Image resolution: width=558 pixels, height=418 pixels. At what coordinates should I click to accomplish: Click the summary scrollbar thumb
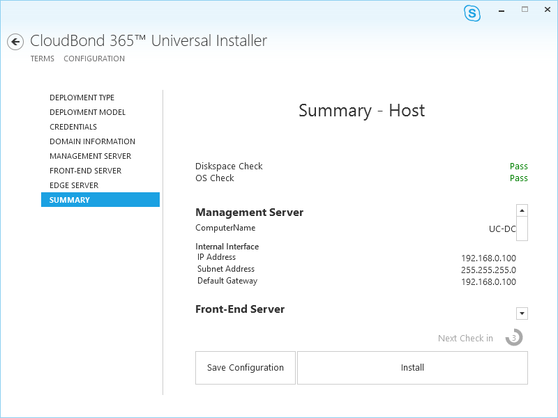pos(522,229)
